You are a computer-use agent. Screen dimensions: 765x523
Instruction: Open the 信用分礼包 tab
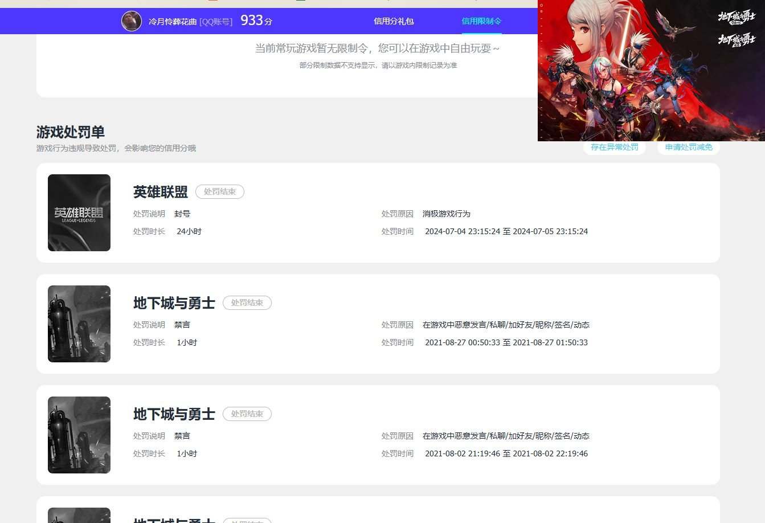point(394,21)
